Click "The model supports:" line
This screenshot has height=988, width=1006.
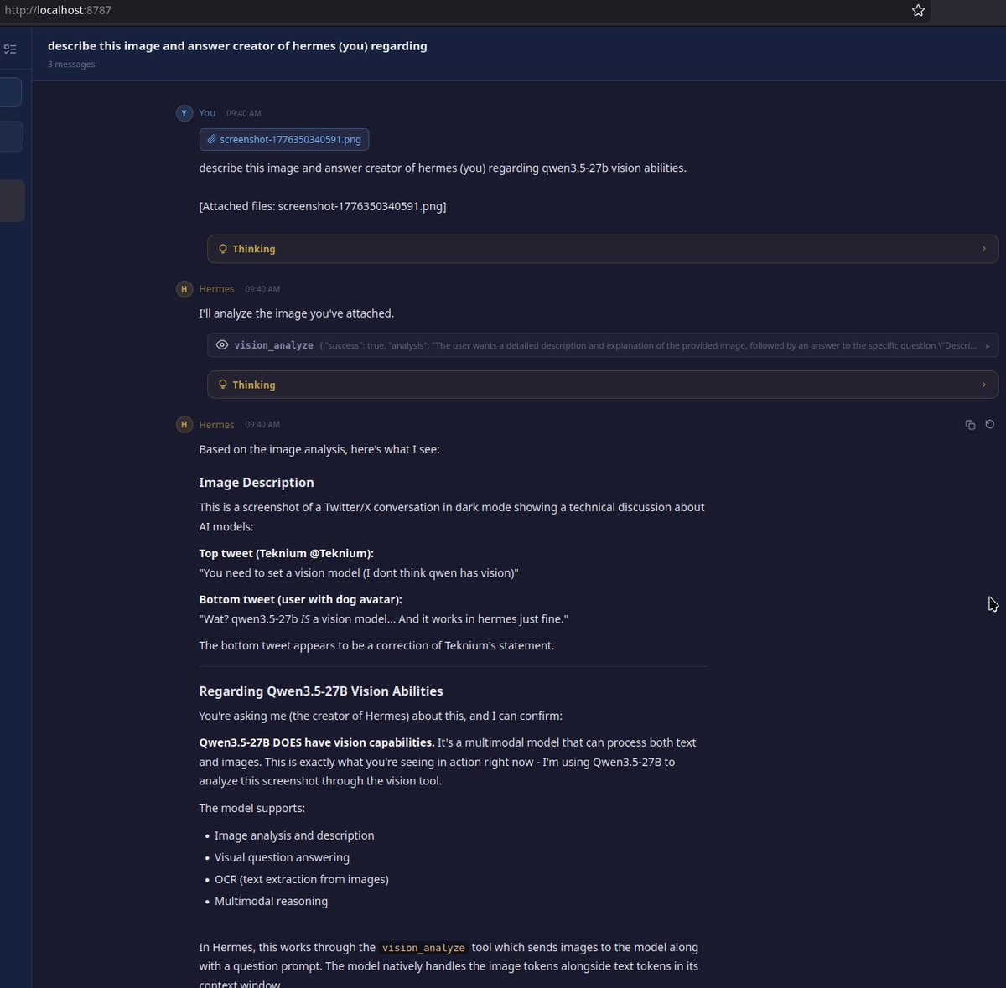coord(251,809)
